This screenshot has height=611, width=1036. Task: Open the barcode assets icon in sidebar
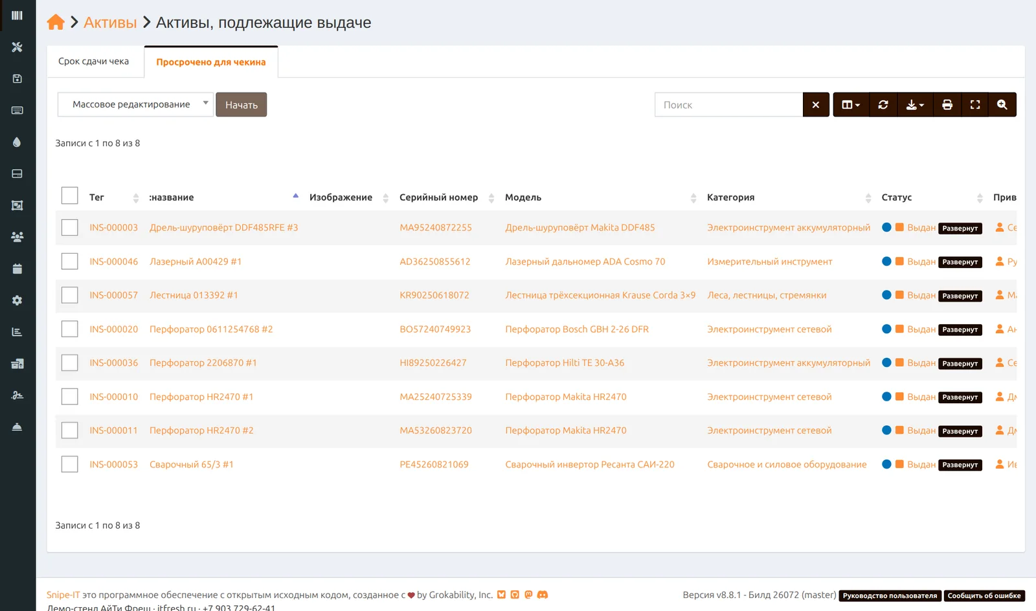[17, 16]
